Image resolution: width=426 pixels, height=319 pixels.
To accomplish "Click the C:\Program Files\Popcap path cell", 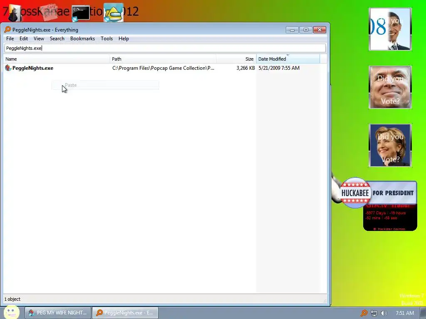I will click(x=163, y=68).
